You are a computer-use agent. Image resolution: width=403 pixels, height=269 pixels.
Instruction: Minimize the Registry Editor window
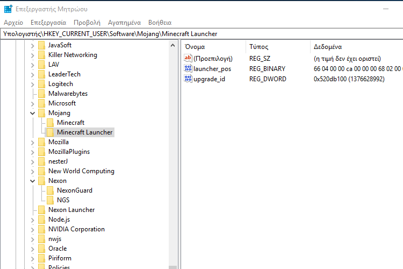point(385,9)
